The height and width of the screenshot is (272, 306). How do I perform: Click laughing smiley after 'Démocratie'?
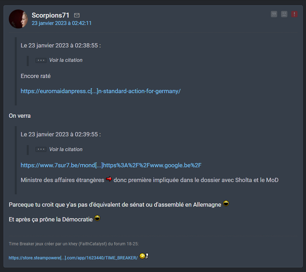click(97, 218)
